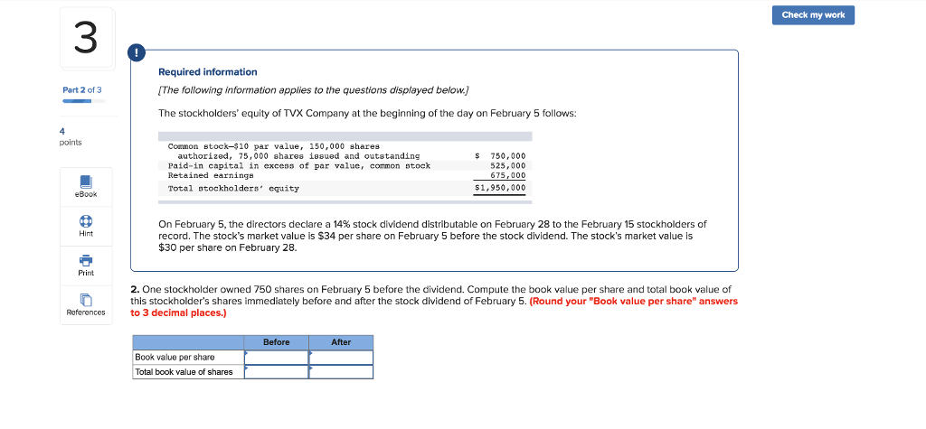926x429 pixels.
Task: Click the $ 750,000 common stock value
Action: [500, 155]
